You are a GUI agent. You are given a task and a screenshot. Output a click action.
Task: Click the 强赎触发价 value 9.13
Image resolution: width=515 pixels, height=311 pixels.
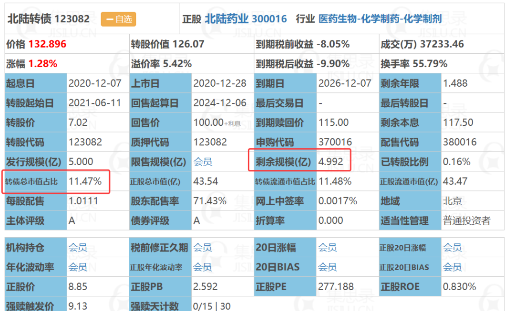(78, 306)
